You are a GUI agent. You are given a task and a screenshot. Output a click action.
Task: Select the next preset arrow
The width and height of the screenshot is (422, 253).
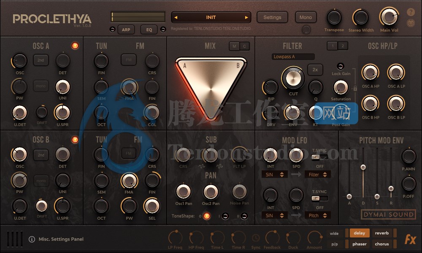click(x=246, y=17)
